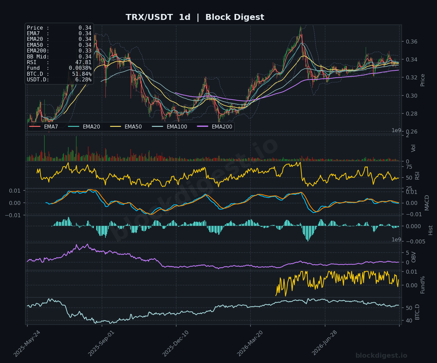Click the 2025-Dec-10 date label

coord(176,343)
